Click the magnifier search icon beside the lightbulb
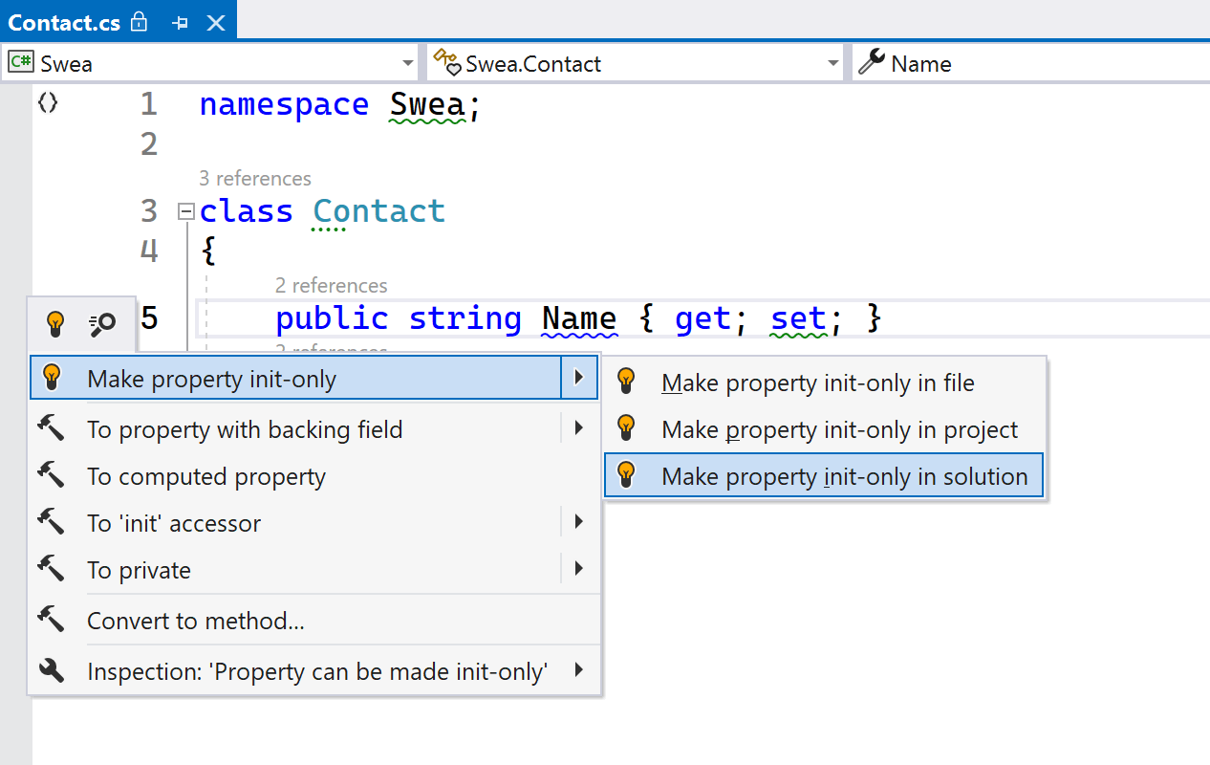 [x=100, y=323]
